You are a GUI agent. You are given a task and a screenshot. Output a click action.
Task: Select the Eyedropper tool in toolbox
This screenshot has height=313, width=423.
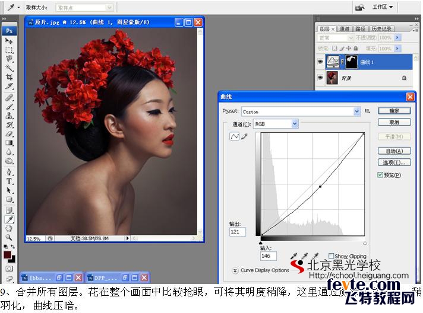click(x=9, y=219)
